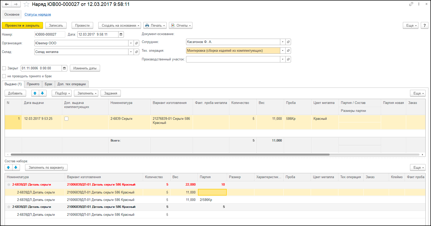431x226 pixels.
Task: Switch to the Принято tab
Action: point(33,84)
